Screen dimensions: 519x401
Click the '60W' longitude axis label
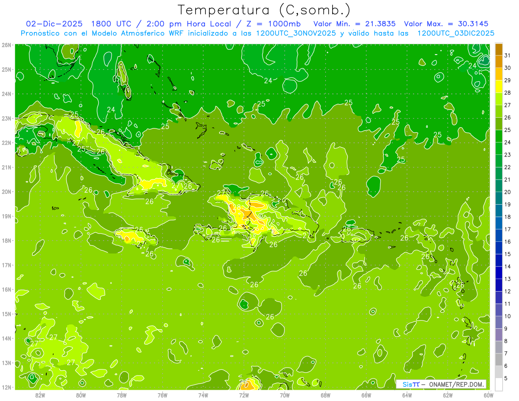tap(488, 395)
